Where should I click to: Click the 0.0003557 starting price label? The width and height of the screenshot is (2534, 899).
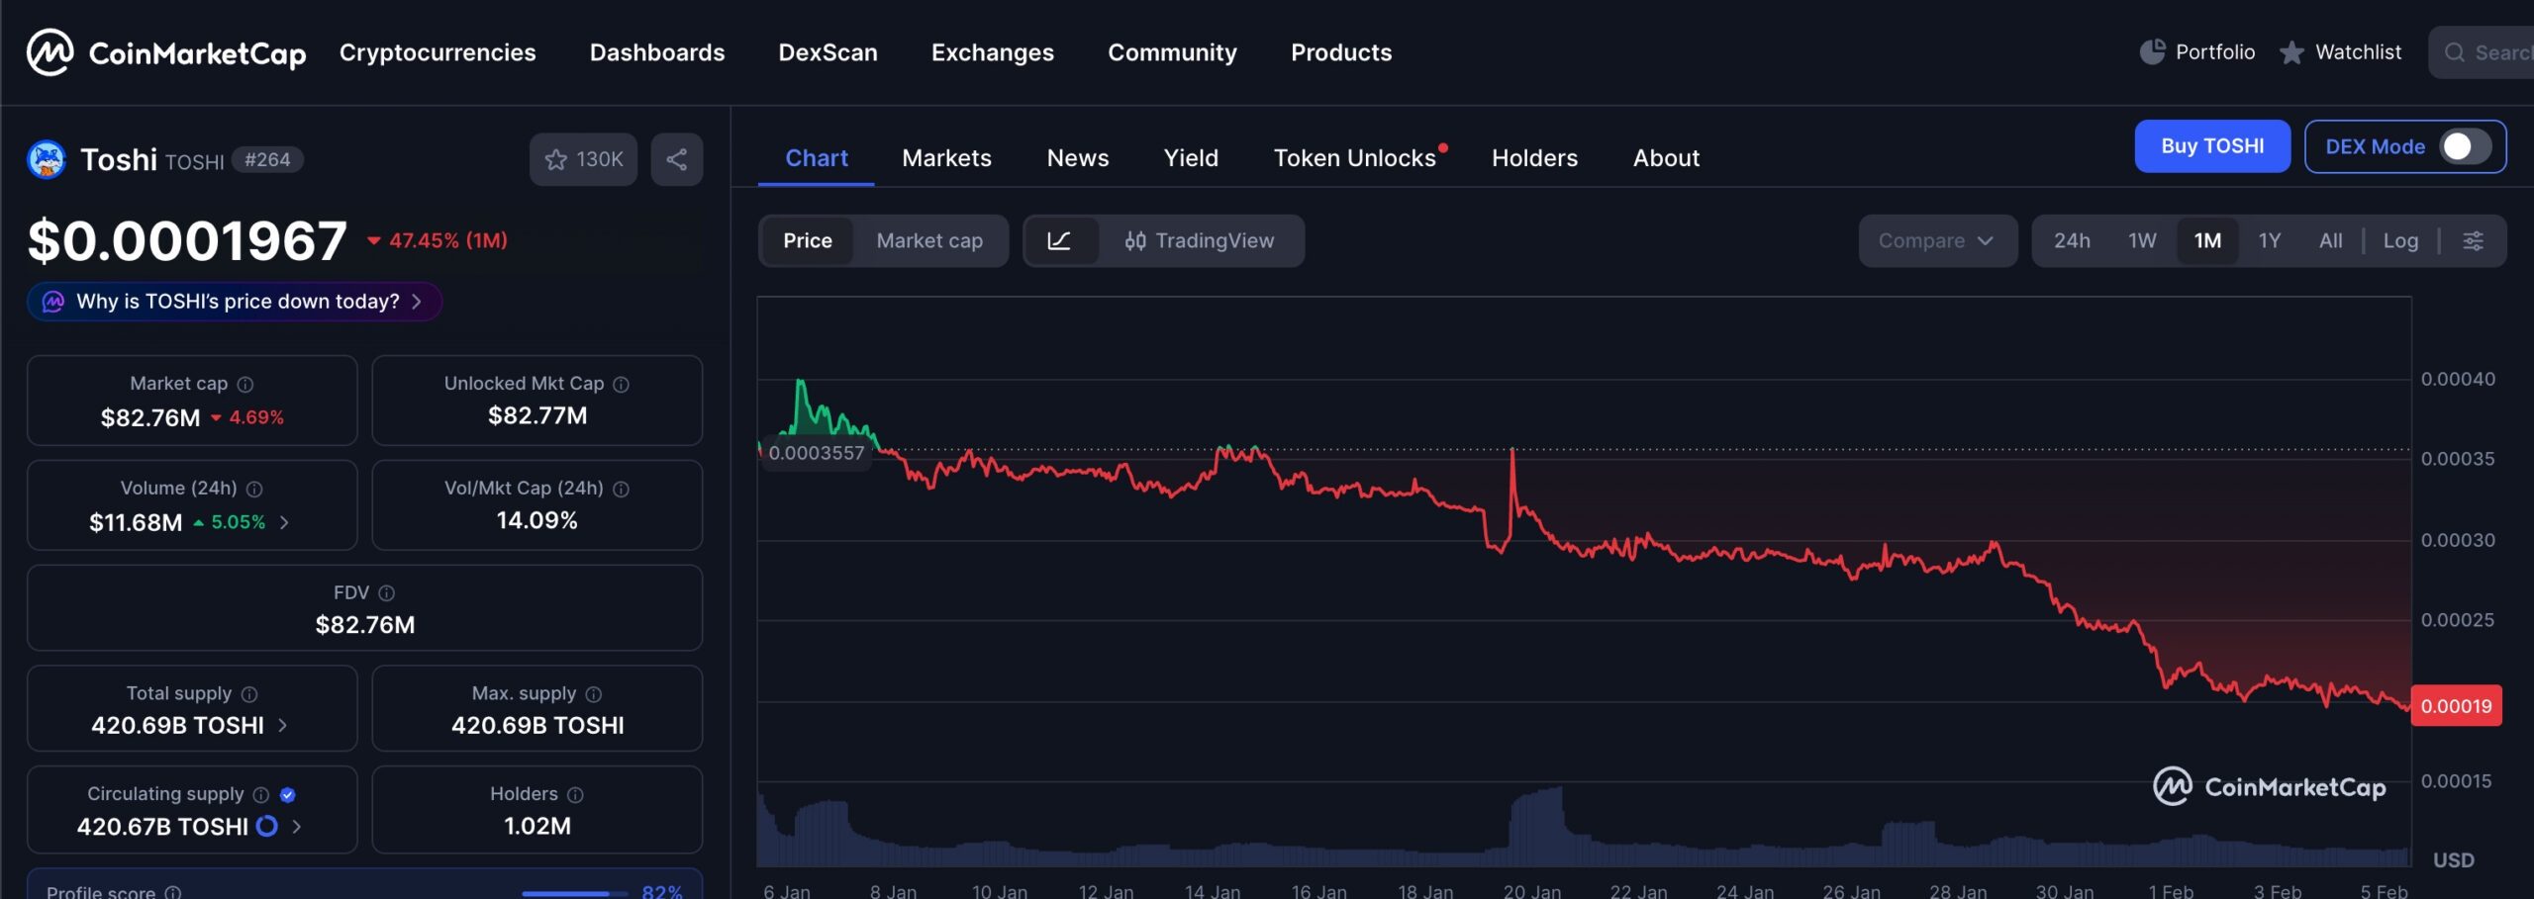(816, 453)
